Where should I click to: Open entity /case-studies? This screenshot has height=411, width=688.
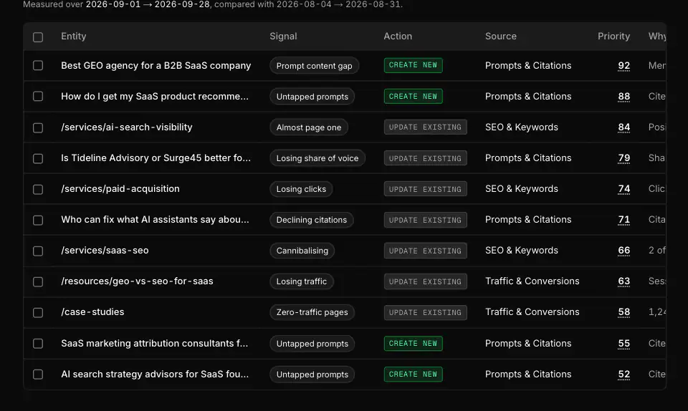coord(92,312)
